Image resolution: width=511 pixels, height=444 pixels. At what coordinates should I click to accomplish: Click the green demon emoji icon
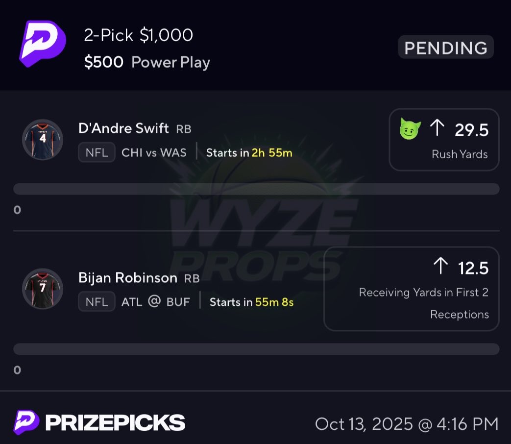(x=410, y=129)
